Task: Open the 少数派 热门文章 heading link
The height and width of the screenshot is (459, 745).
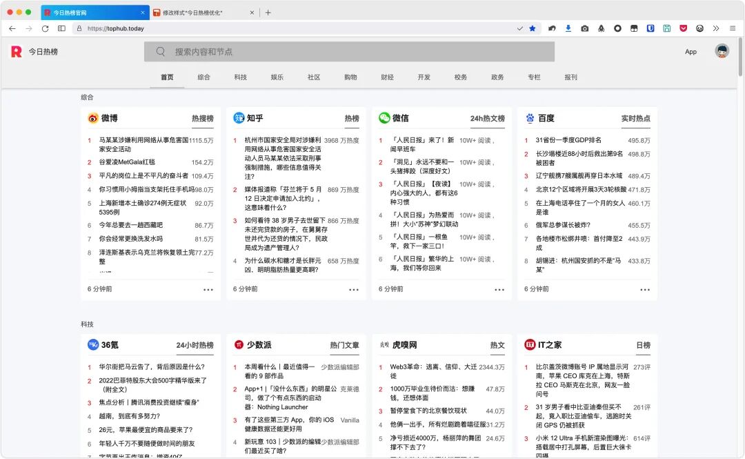Action: pos(344,345)
